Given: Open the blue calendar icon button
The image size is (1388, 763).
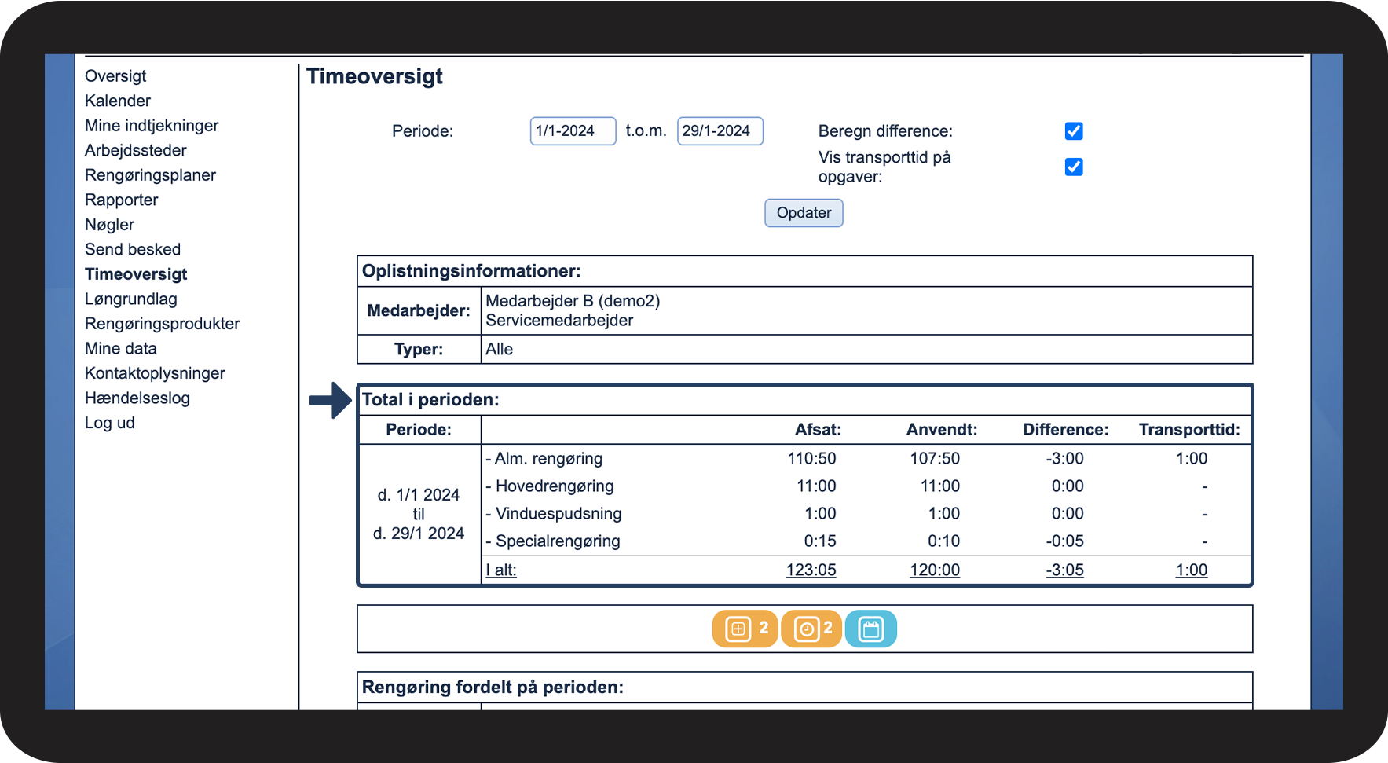Looking at the screenshot, I should (x=871, y=629).
